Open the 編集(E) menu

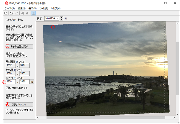click(22, 9)
